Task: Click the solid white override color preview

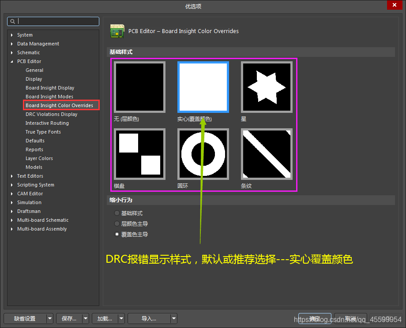Action: pyautogui.click(x=203, y=87)
